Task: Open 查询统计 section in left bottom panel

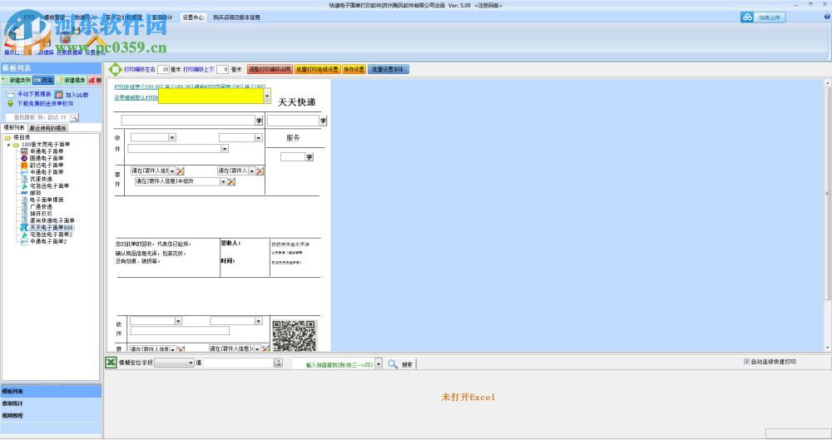Action: coord(51,403)
